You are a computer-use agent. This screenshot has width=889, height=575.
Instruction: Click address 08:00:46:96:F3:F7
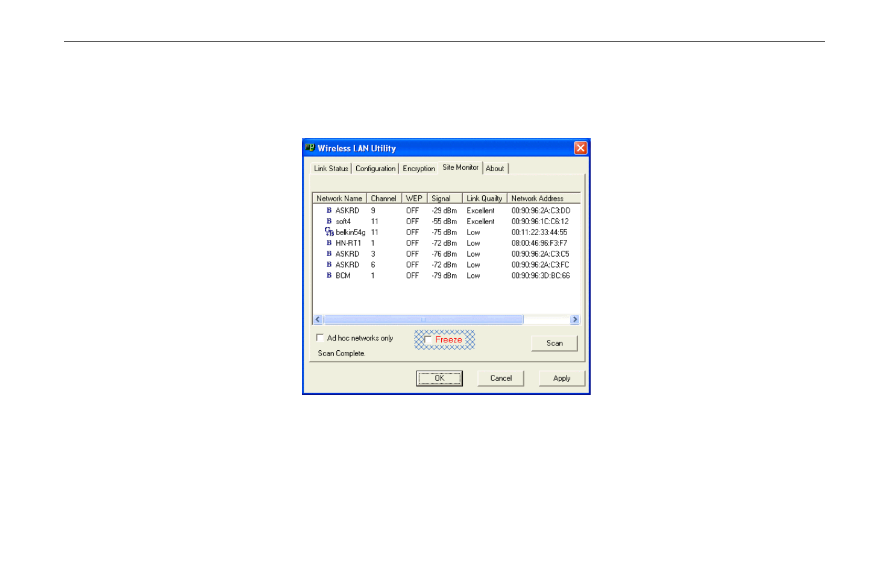[539, 244]
